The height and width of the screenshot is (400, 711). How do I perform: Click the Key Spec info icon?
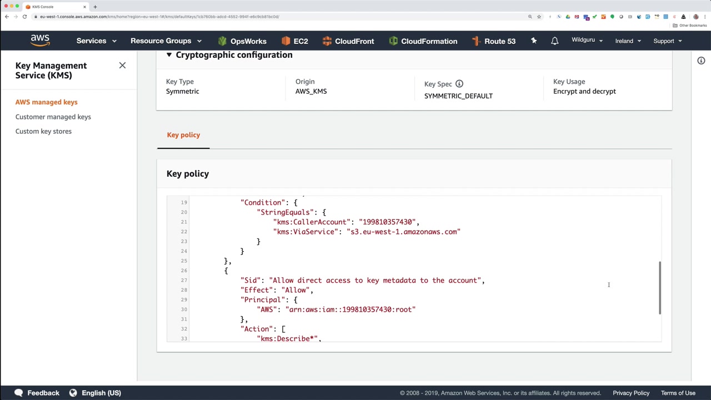(459, 84)
